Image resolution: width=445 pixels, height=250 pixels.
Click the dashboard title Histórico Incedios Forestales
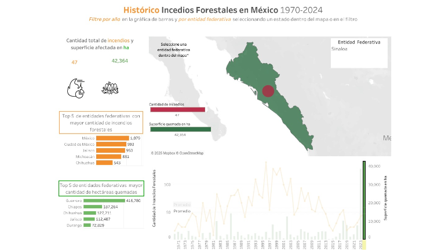point(222,10)
